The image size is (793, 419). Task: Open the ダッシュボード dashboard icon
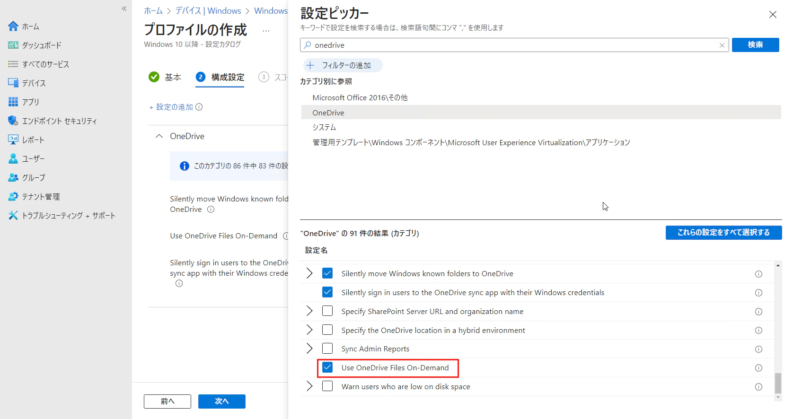(13, 45)
